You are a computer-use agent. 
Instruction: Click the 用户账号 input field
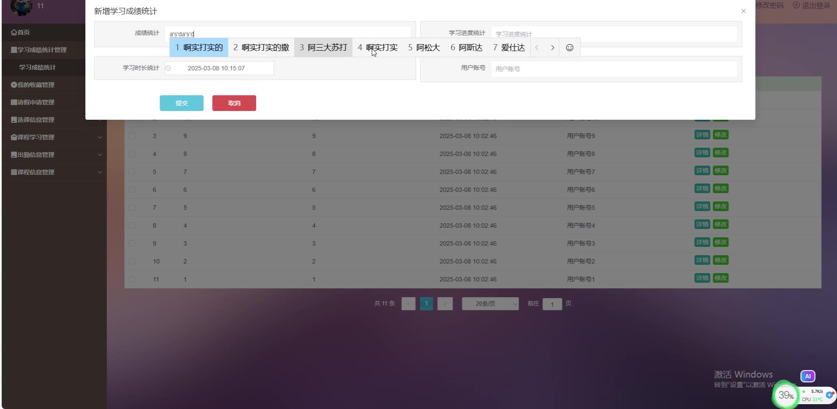613,69
